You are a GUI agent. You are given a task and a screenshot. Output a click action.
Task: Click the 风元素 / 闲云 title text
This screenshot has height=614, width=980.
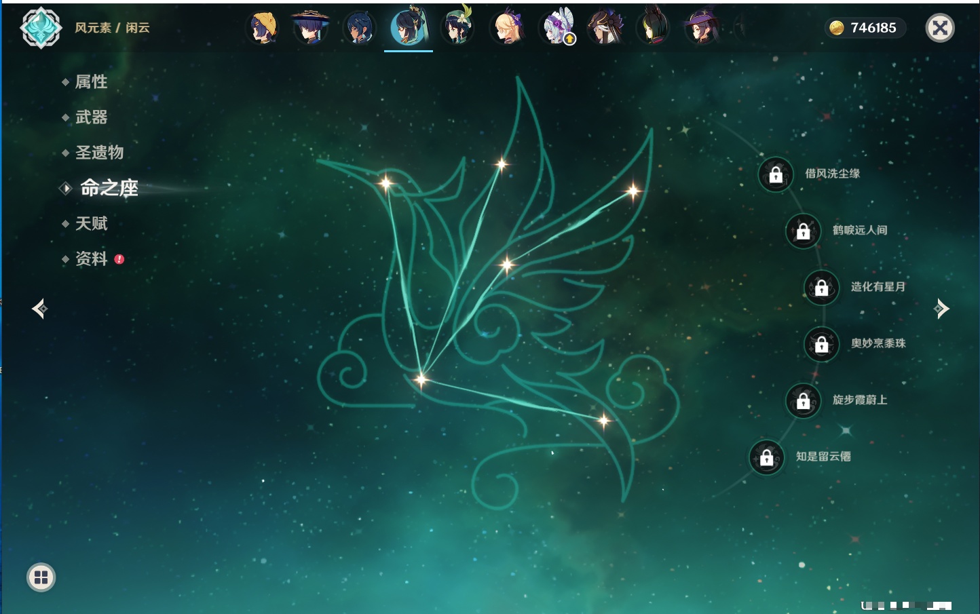tap(112, 28)
